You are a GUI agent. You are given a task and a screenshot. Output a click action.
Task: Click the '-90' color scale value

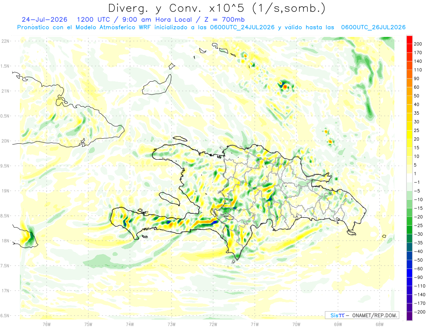click(x=418, y=278)
